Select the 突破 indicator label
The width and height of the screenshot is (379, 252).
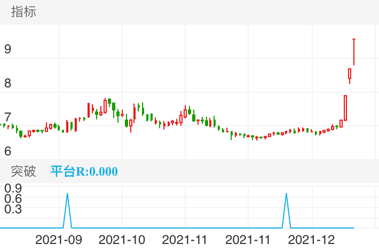(23, 171)
